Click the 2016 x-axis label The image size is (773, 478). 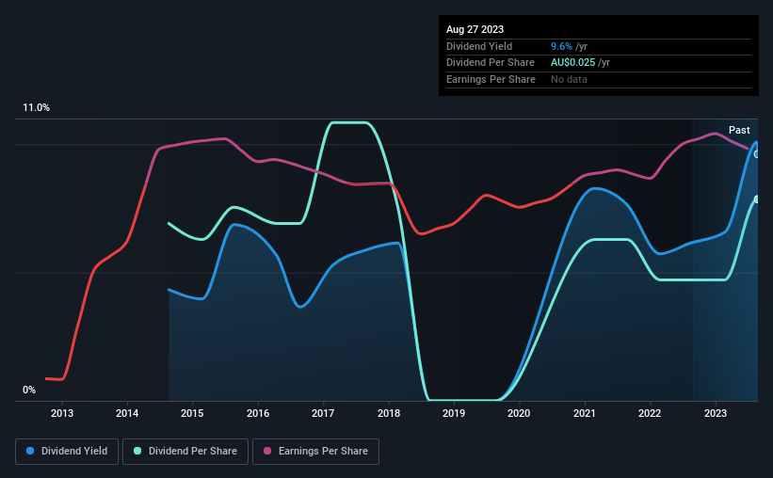click(x=258, y=413)
